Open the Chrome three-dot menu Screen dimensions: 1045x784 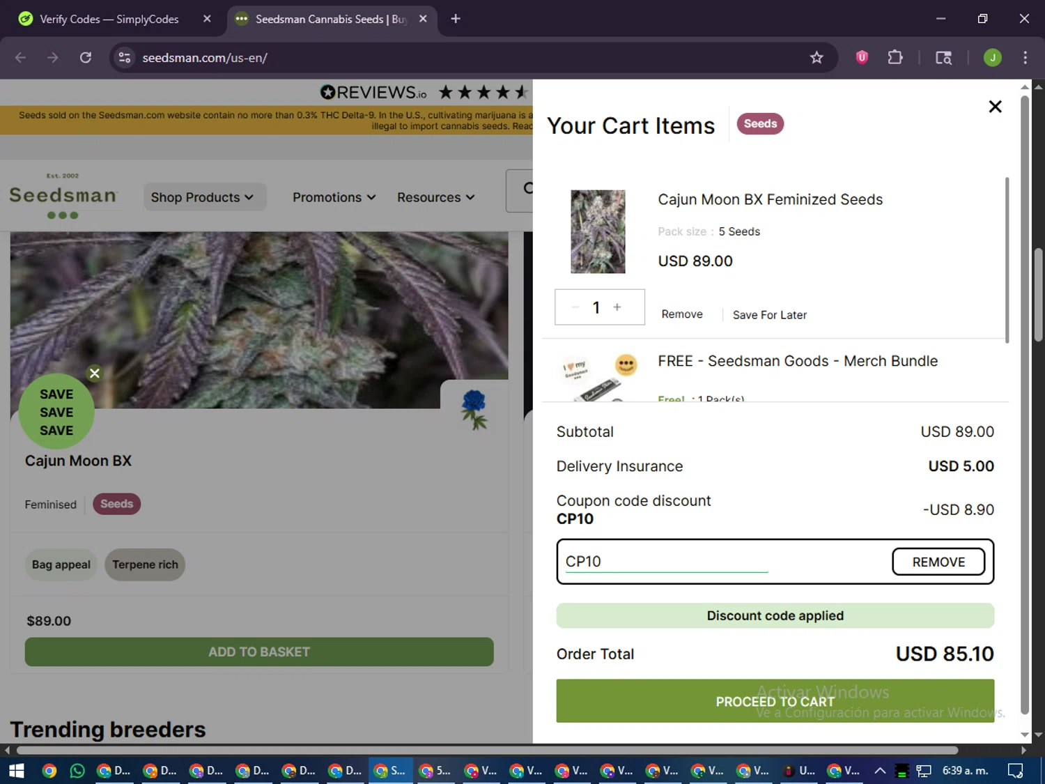(x=1025, y=58)
